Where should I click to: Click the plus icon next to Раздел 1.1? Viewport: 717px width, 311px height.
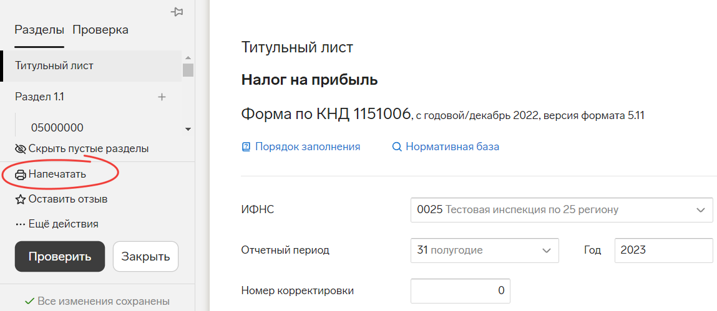(x=162, y=97)
